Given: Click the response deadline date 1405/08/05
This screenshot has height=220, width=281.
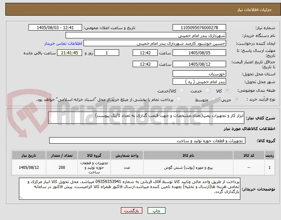Looking at the screenshot, I should pos(199,53).
